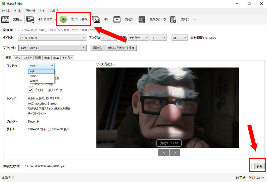Image resolution: width=267 pixels, height=182 pixels.
Task: Switch to the 寸法 (Dimensions) tab
Action: pyautogui.click(x=17, y=58)
